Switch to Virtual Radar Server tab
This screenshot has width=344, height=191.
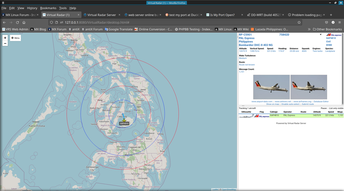(x=102, y=15)
